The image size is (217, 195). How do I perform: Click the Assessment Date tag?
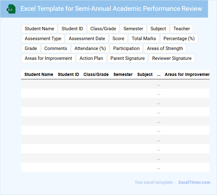pos(87,39)
